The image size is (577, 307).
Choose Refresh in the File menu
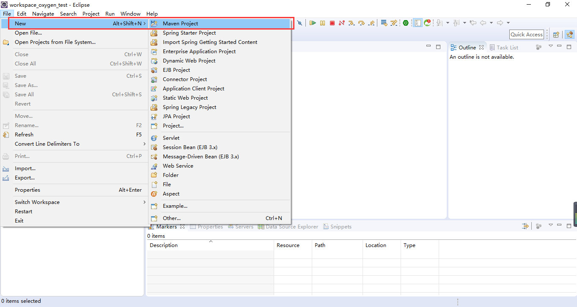pos(74,134)
